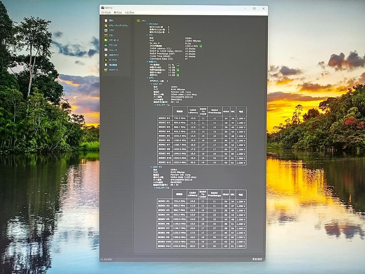Toggle the green DRAM frequency tray indicator
Image resolution: width=365 pixels, height=274 pixels.
coord(201,46)
